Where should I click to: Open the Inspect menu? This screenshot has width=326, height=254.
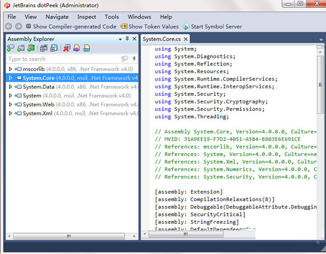[86, 17]
